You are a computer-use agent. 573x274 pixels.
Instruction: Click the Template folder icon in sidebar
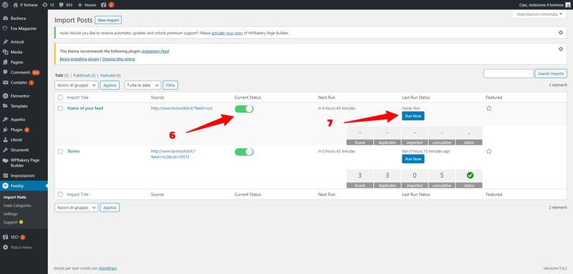click(x=5, y=106)
